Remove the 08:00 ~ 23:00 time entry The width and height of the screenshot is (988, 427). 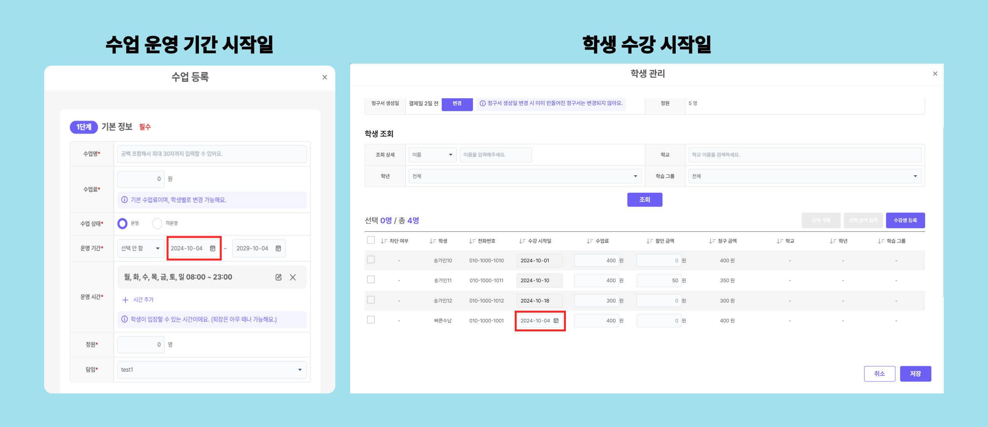[293, 277]
